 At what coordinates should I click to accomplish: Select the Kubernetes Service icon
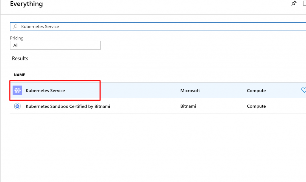17,90
